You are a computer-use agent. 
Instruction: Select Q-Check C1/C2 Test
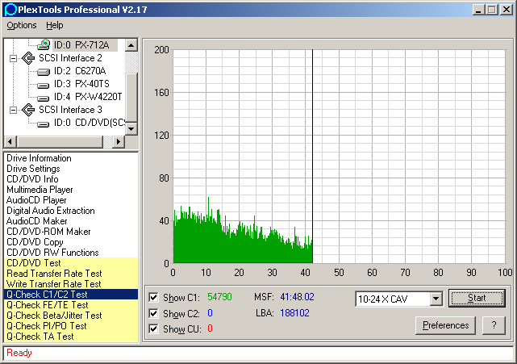point(71,295)
